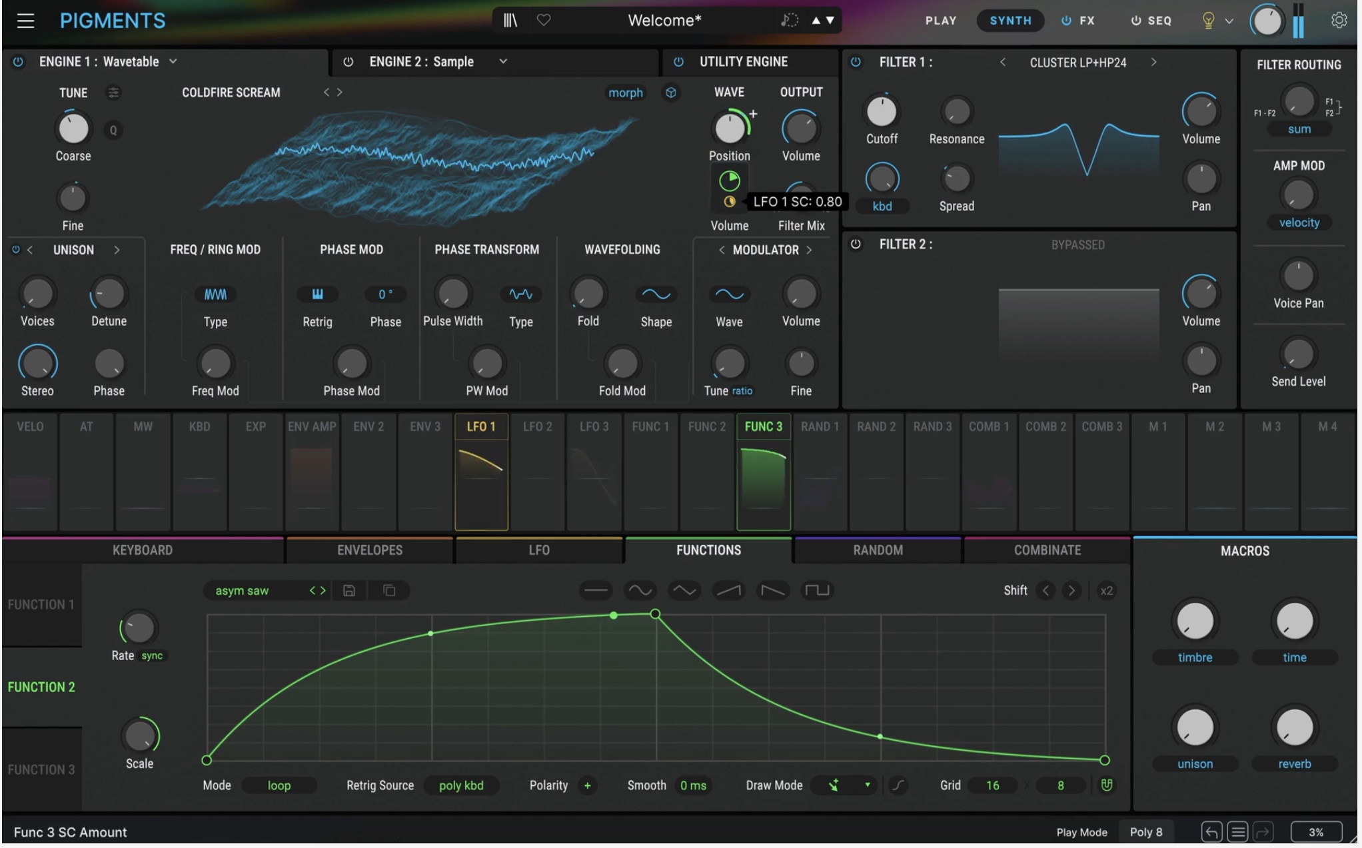Select the square wave function shape
The image size is (1362, 848).
coord(817,590)
